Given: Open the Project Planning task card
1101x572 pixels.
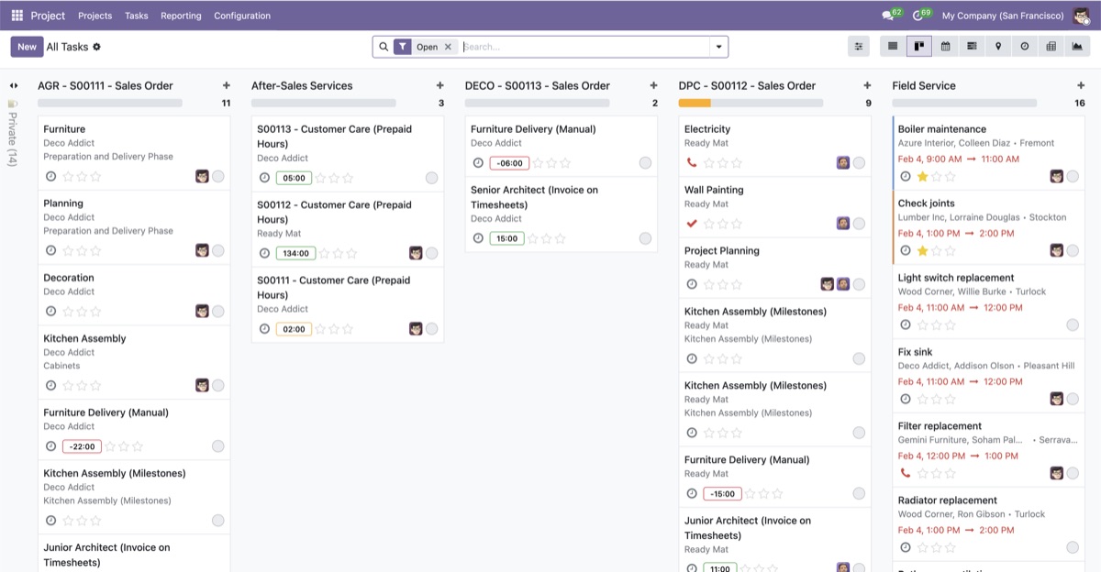Looking at the screenshot, I should click(775, 268).
